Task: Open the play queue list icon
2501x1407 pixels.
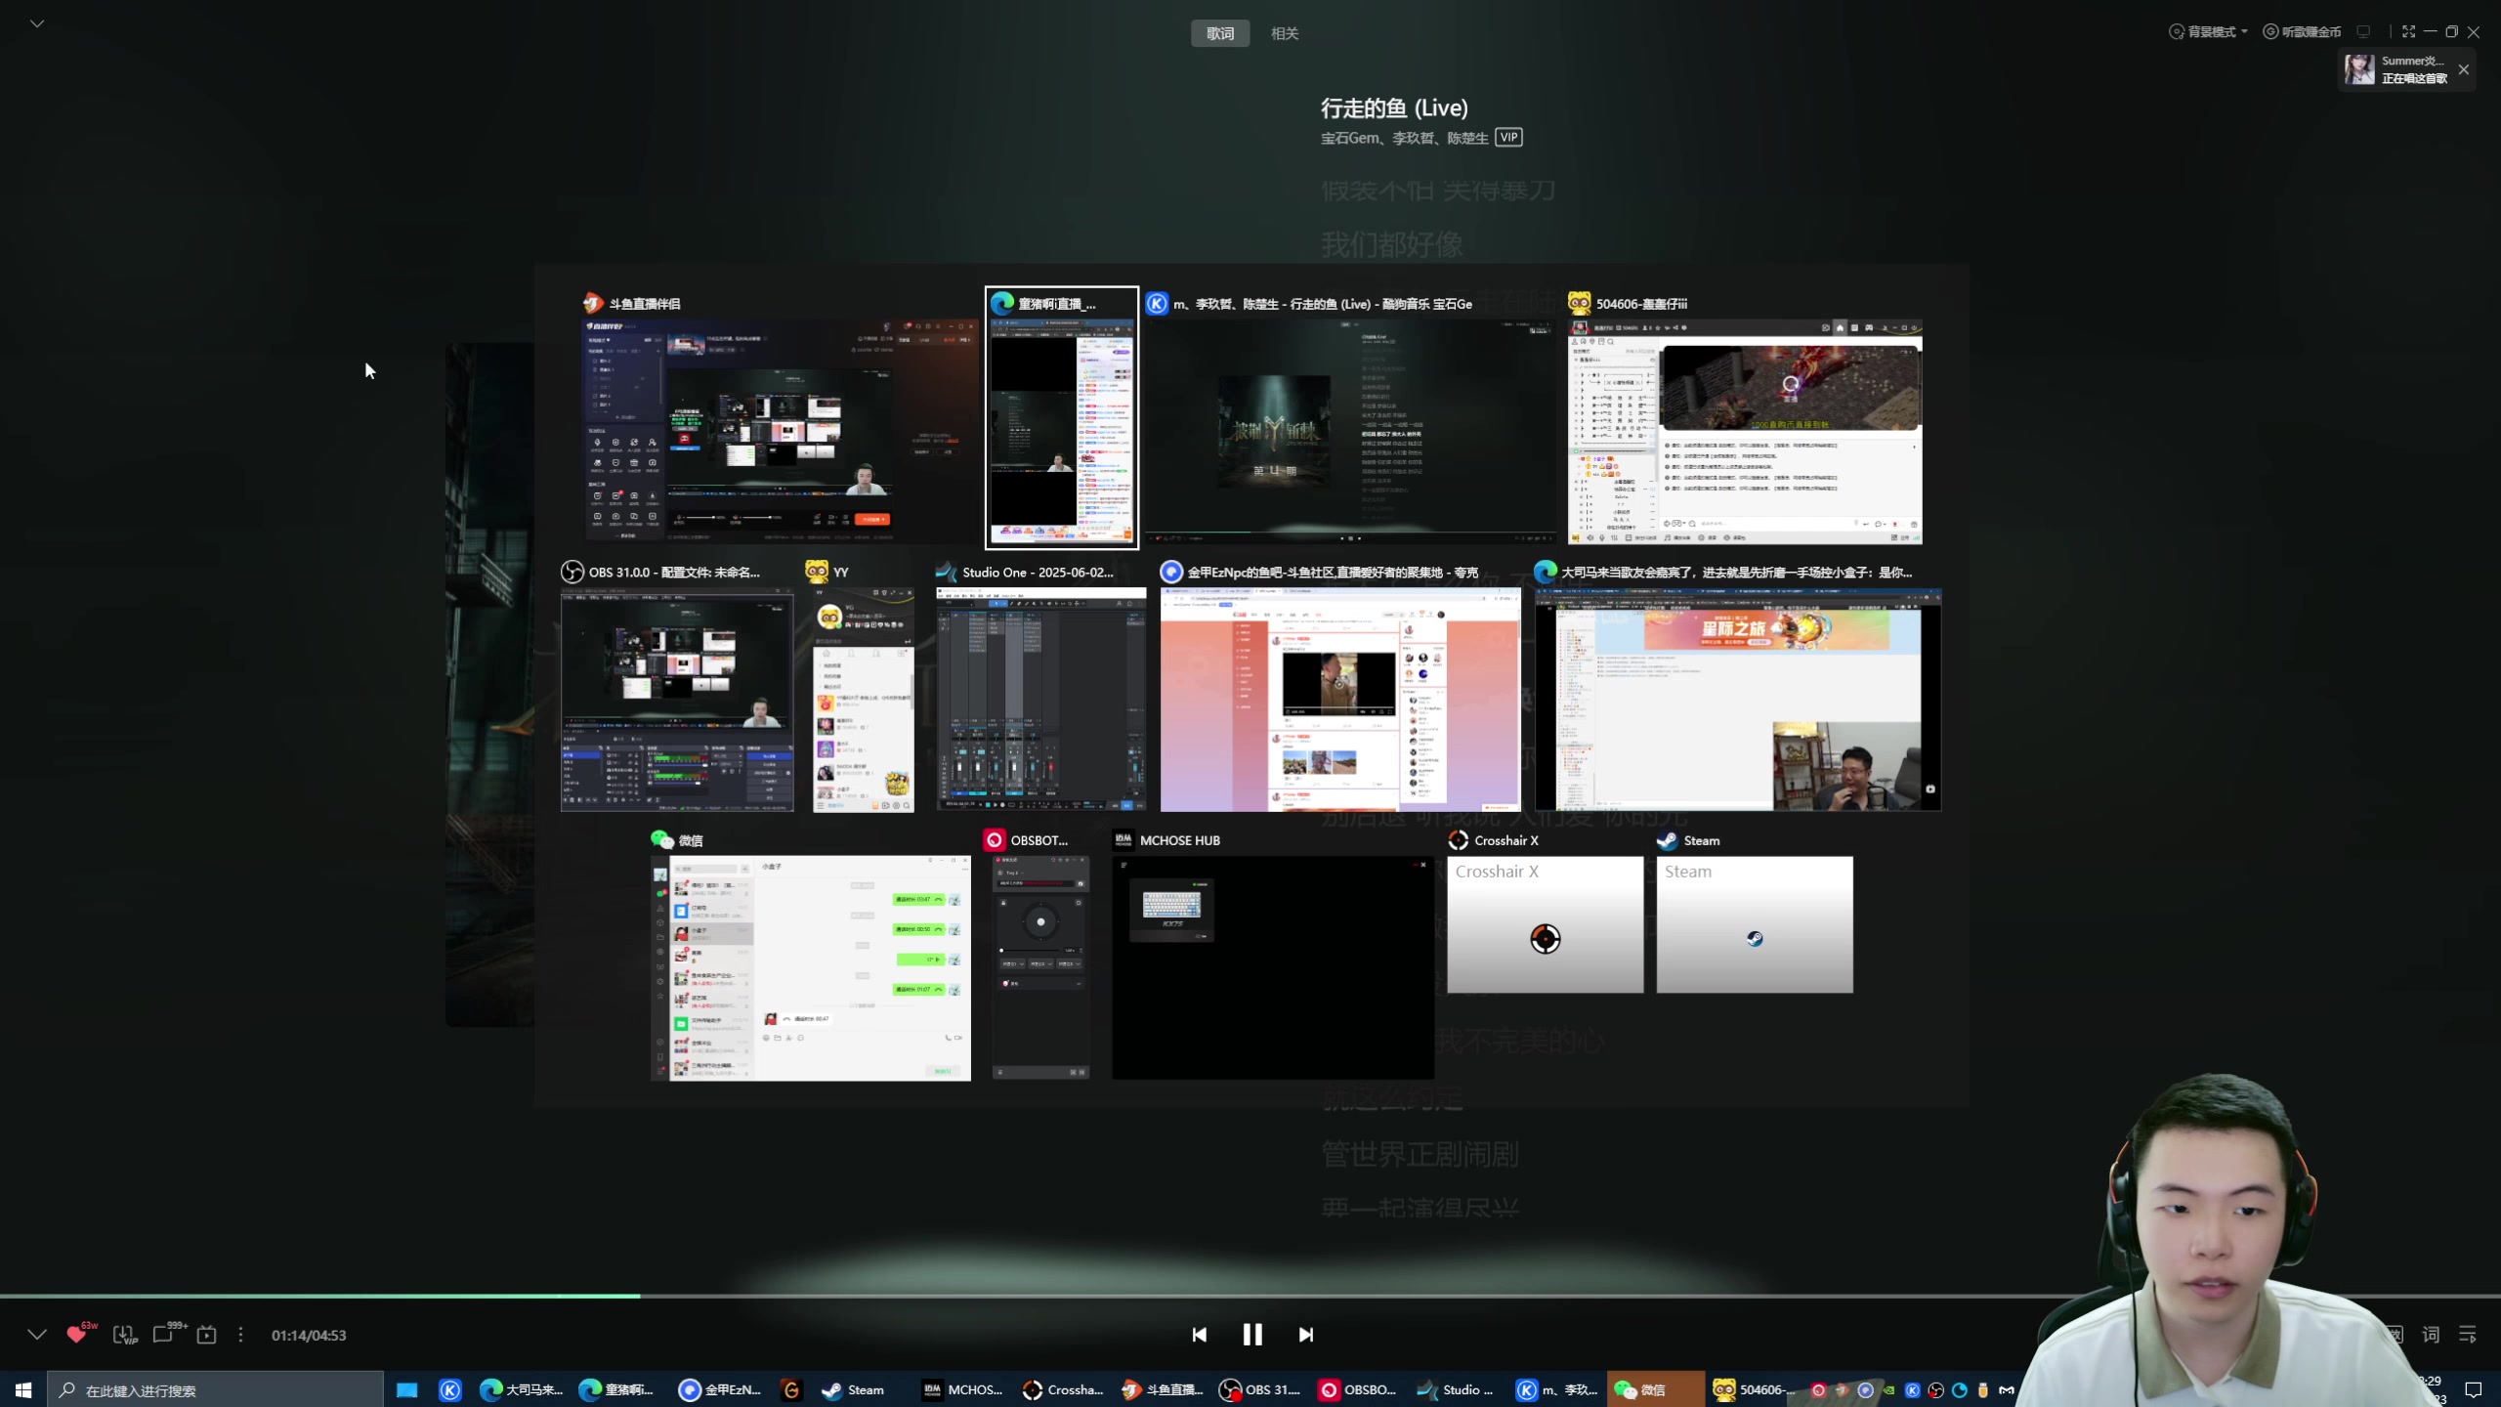Action: [x=2468, y=1335]
